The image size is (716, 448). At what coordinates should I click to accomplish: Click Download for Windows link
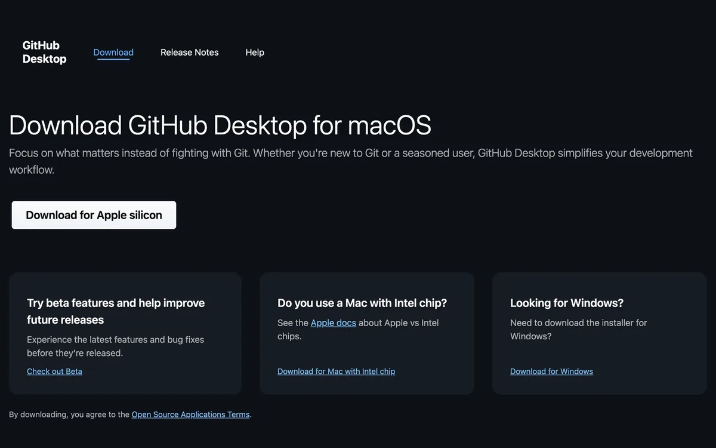click(551, 372)
